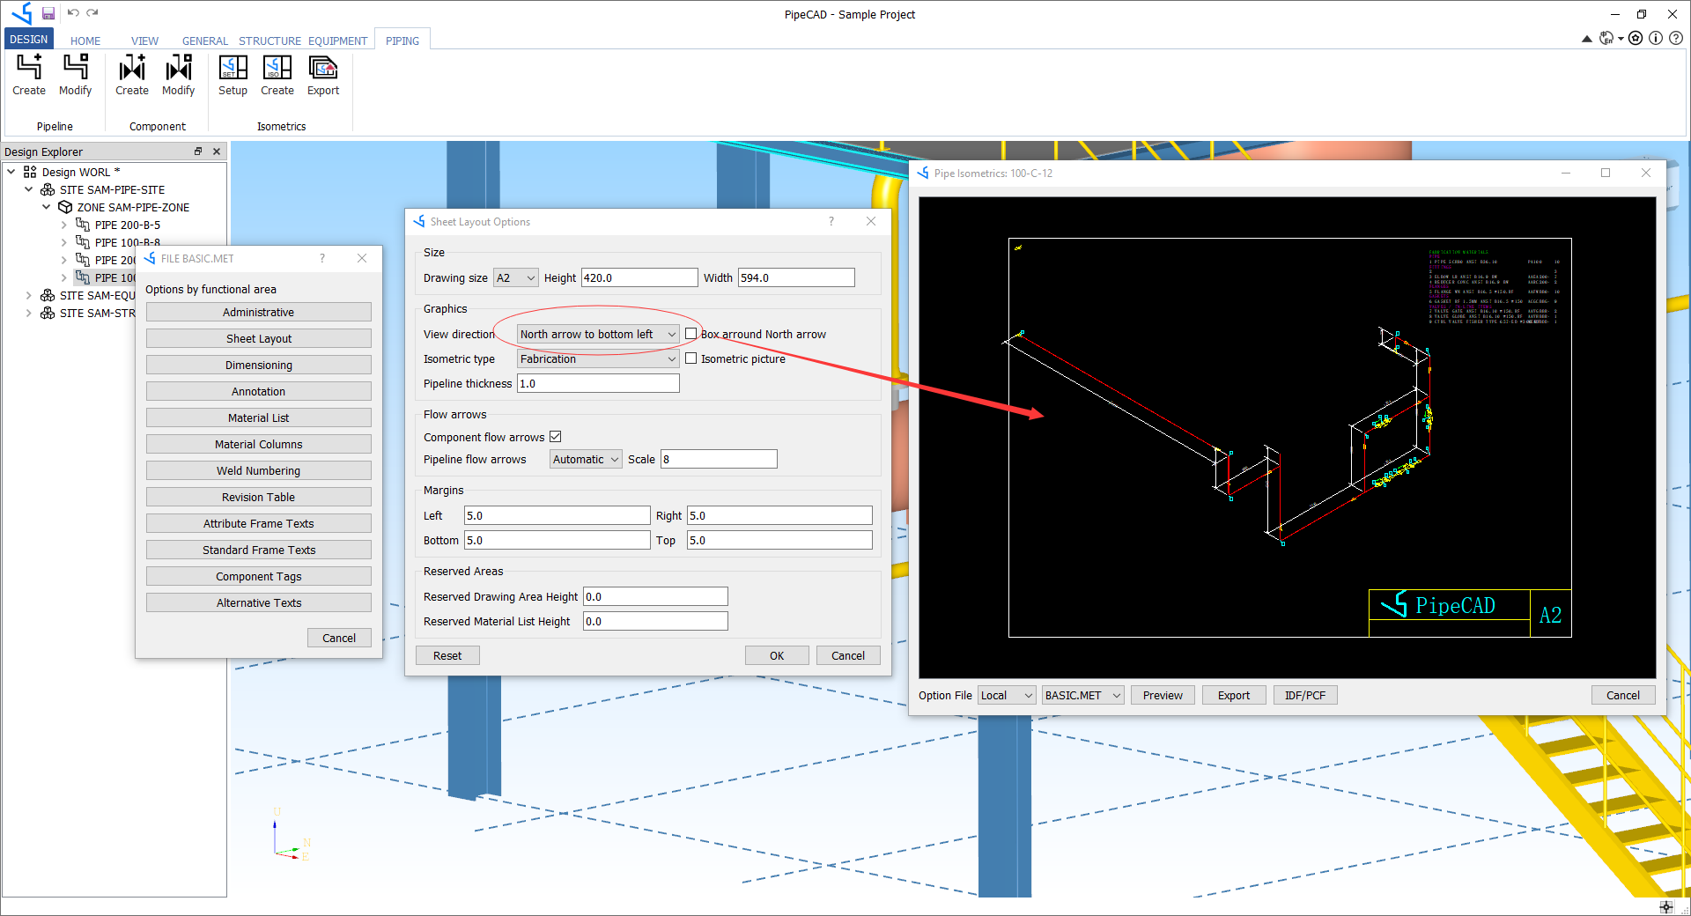Click Export button in Pipe Isometrics window
This screenshot has height=916, width=1691.
point(1234,696)
